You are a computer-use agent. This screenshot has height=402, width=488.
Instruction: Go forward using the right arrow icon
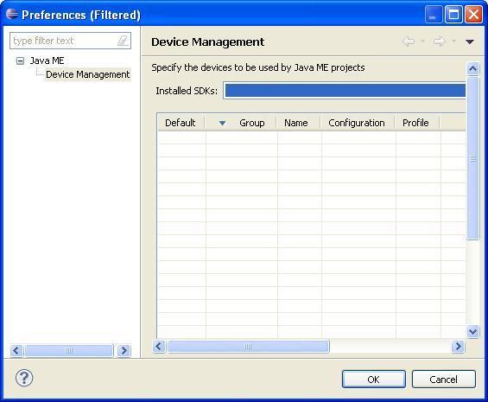coord(439,41)
